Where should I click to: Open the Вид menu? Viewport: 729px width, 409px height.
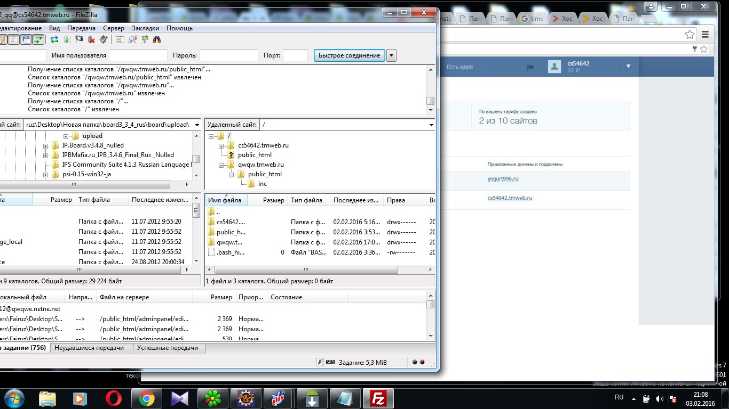pos(54,28)
